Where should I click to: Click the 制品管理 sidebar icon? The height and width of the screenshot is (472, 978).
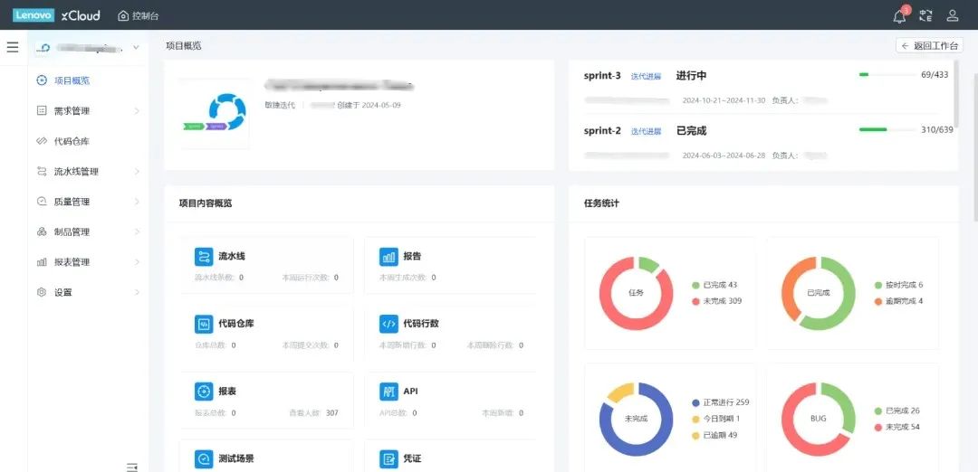(42, 231)
